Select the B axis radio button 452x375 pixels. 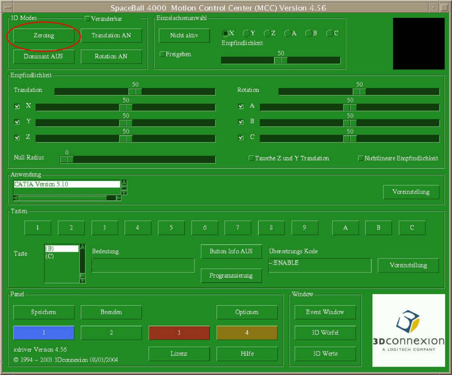point(309,33)
